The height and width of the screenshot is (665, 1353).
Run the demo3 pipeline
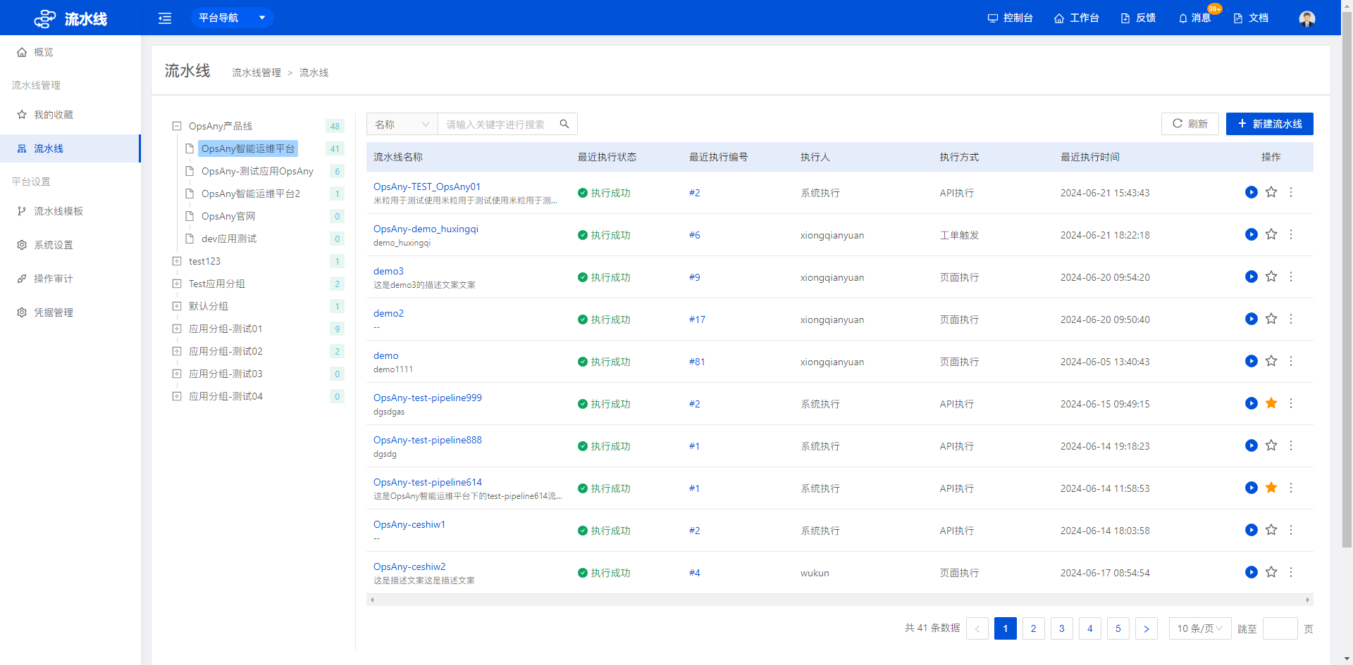(x=1252, y=277)
